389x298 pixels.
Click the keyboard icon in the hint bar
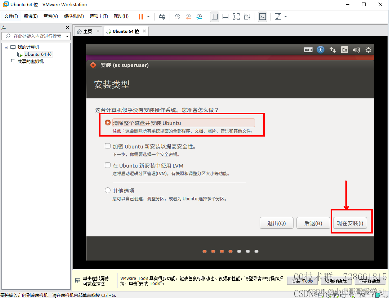[78, 281]
